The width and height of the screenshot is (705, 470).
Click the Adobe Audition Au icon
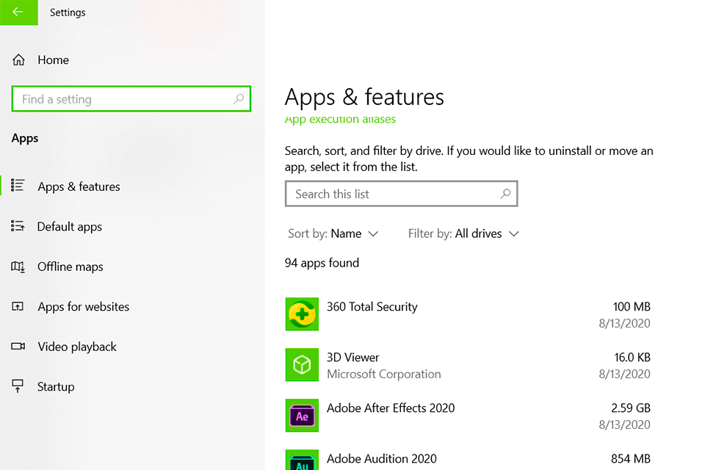pyautogui.click(x=302, y=461)
